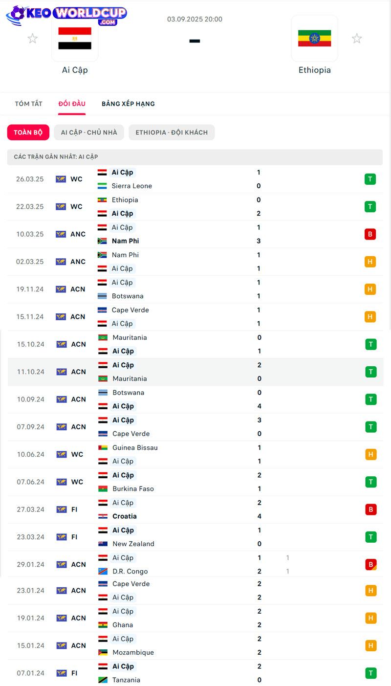Click orange H badge for 02.03.25 match
This screenshot has height=686, width=391.
(x=370, y=262)
